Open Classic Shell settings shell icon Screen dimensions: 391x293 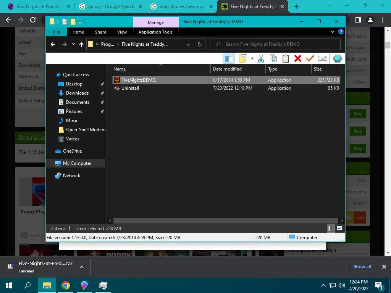tap(337, 58)
